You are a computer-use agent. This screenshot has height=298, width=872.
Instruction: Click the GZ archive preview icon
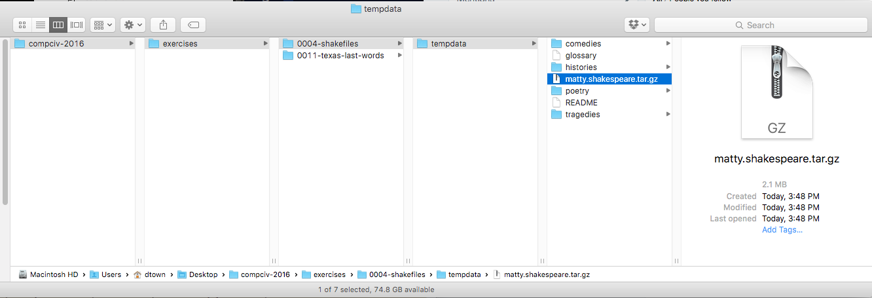(777, 92)
